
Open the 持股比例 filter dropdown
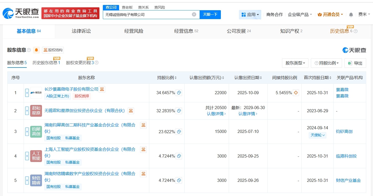click(x=326, y=63)
